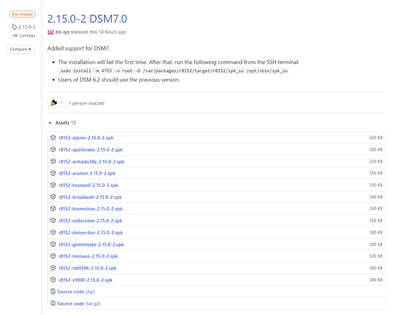Open bb-qq's avatar image
This screenshot has width=409, height=315.
click(51, 32)
